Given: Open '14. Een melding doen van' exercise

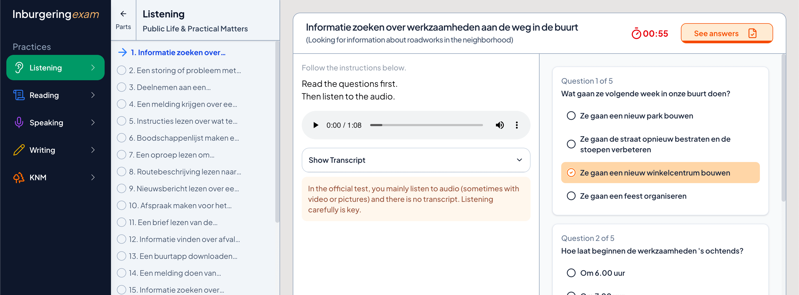Looking at the screenshot, I should (175, 273).
